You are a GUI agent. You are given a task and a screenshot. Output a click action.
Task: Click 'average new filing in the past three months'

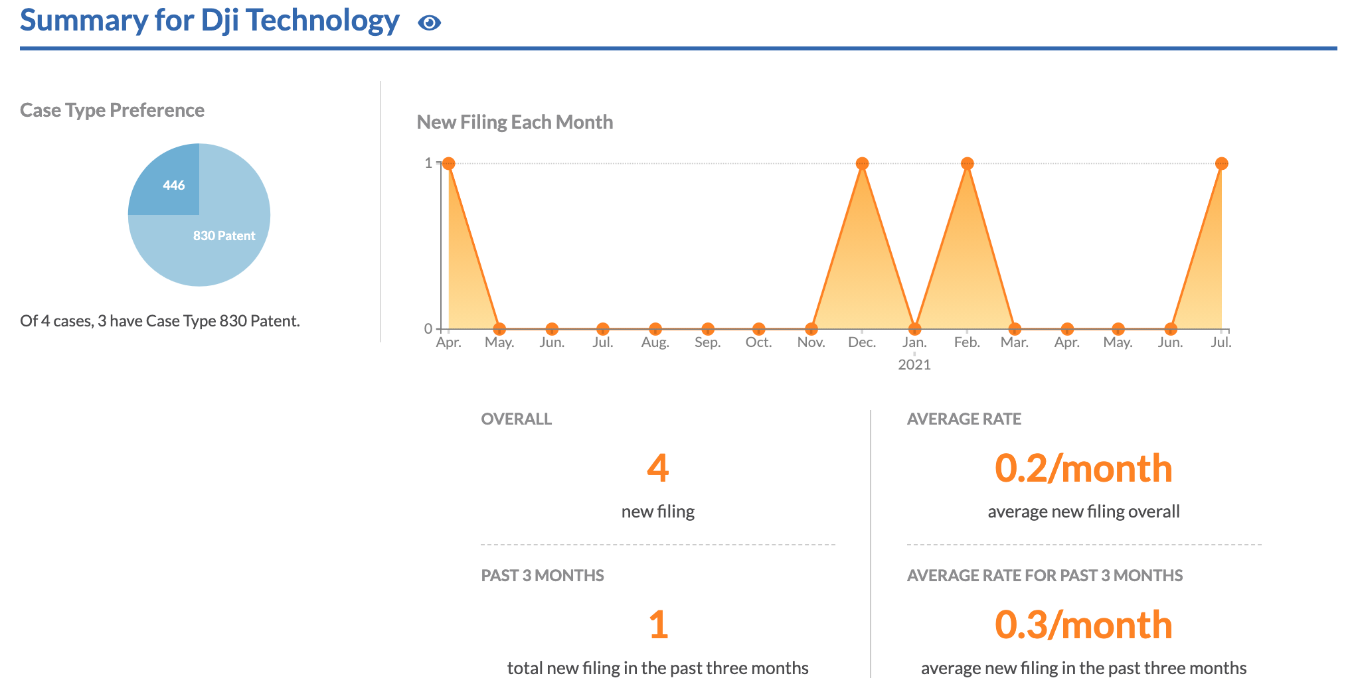point(1084,668)
